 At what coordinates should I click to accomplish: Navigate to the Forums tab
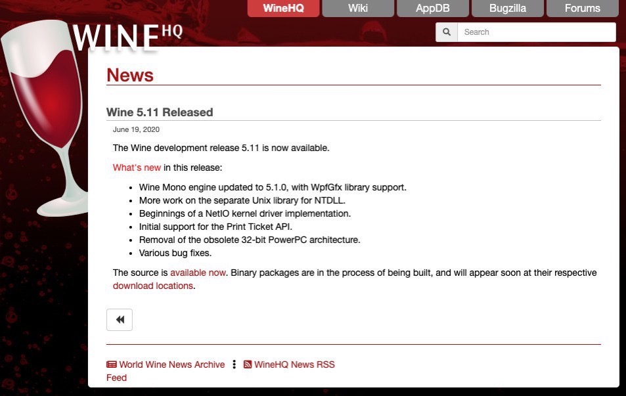tap(582, 9)
